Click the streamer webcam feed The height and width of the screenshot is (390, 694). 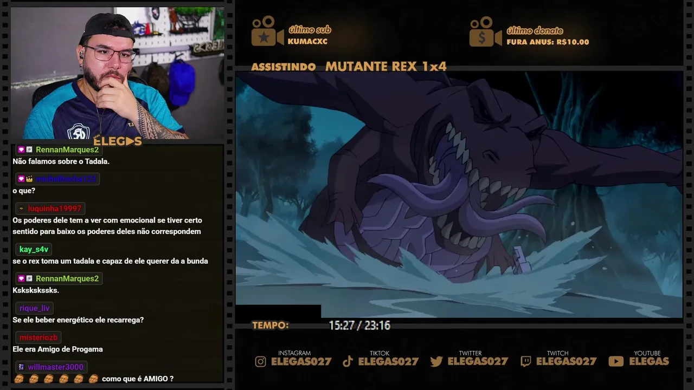(x=117, y=73)
